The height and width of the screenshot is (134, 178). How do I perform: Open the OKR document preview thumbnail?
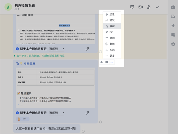coord(55,29)
